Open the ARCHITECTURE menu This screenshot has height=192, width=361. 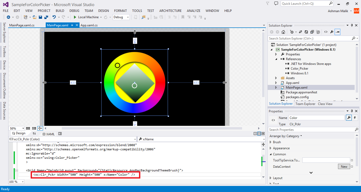point(170,11)
